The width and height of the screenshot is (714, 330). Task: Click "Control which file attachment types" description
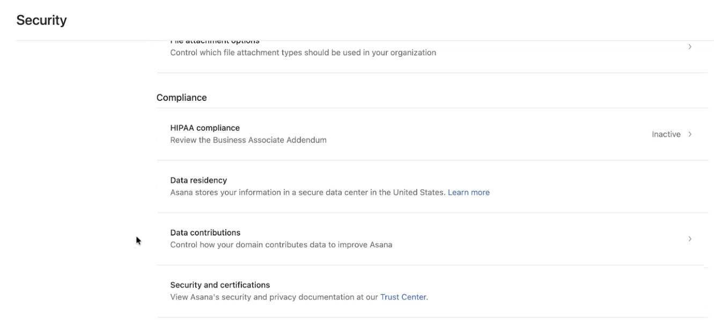coord(303,53)
